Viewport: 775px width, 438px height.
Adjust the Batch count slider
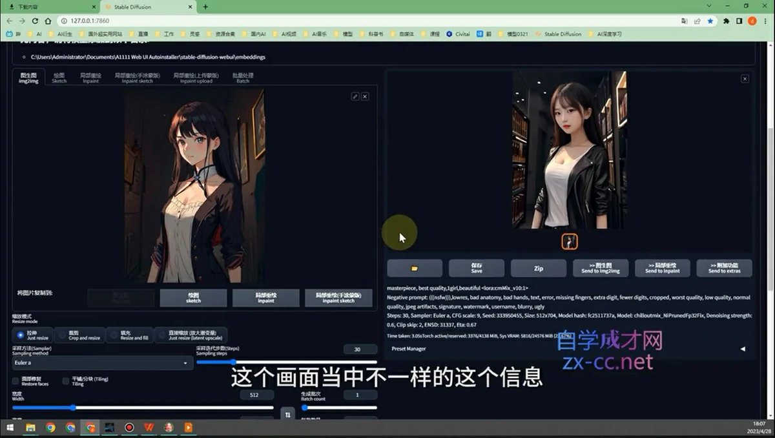[x=339, y=408]
